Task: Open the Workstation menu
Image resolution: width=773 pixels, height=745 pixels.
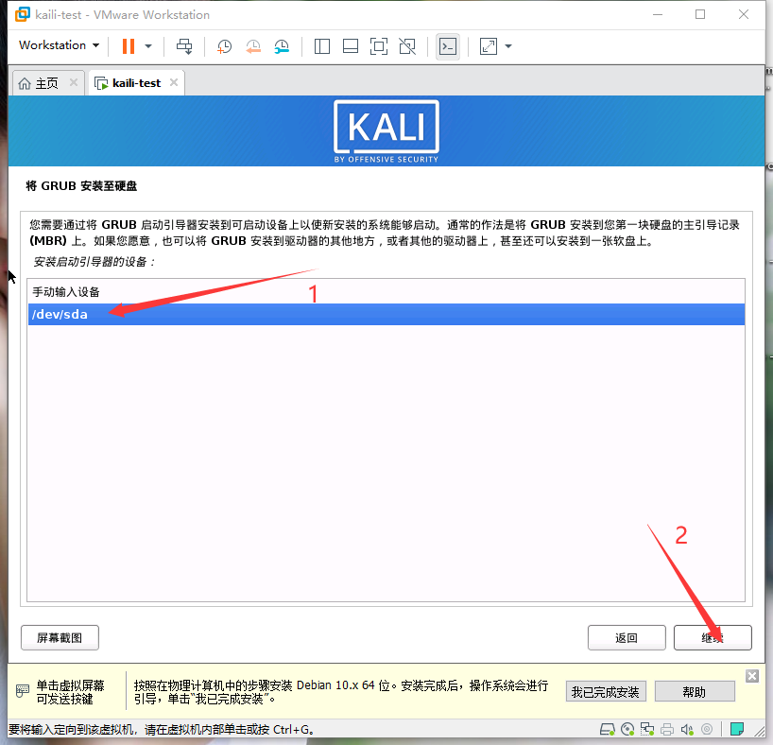Action: (59, 45)
